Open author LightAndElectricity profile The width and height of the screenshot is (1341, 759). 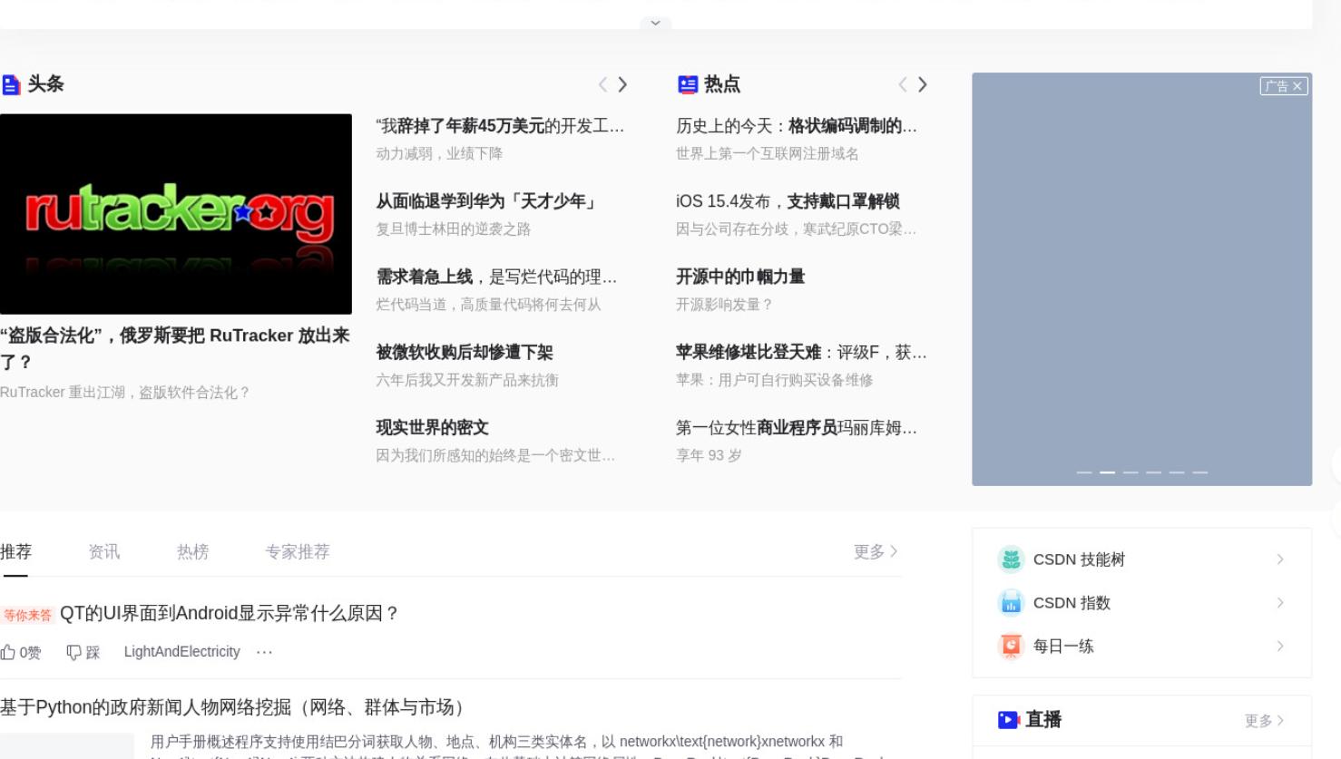(181, 652)
